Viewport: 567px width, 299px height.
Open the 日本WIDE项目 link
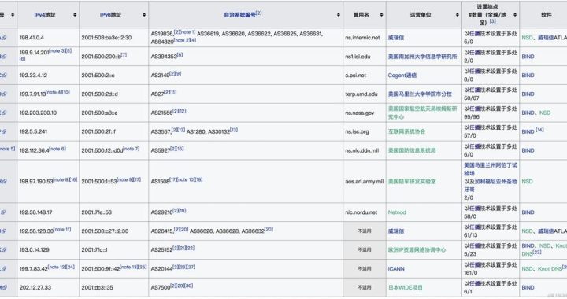(405, 287)
